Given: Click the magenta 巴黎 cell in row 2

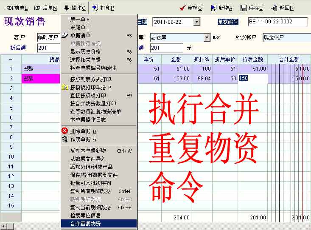Looking at the screenshot, I should coord(40,79).
